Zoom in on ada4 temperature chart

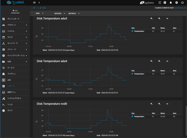(x=151, y=61)
